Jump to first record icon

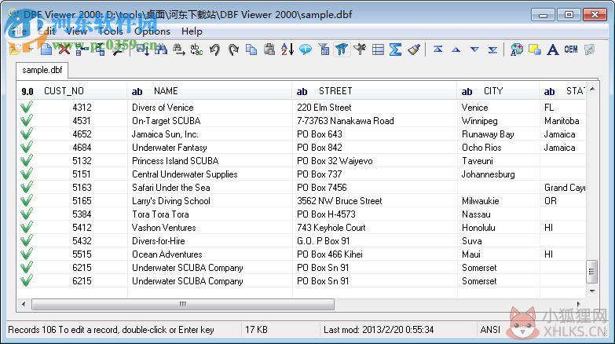pos(437,49)
